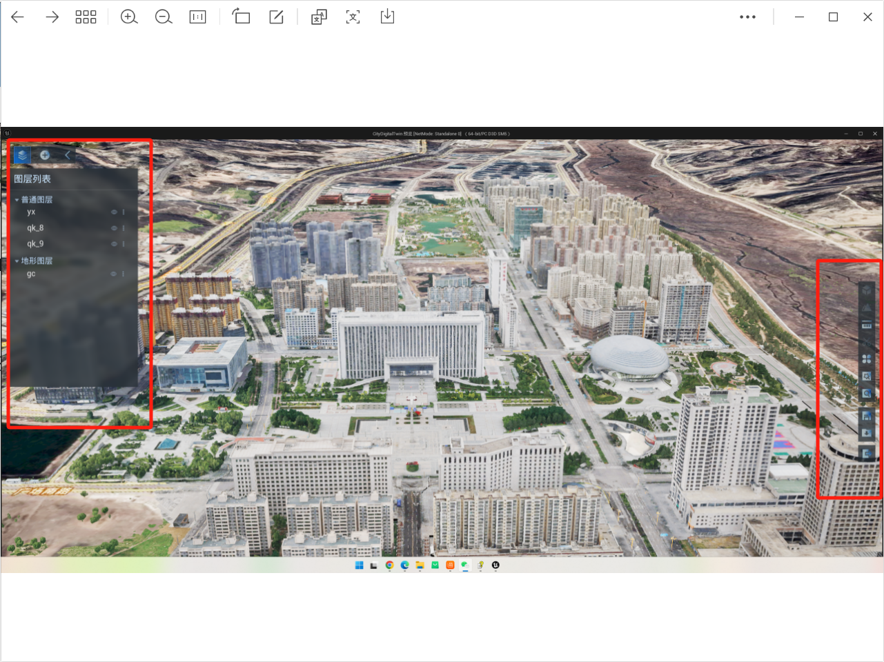Image resolution: width=884 pixels, height=662 pixels.
Task: Open the more options ellipsis menu
Action: click(x=747, y=17)
